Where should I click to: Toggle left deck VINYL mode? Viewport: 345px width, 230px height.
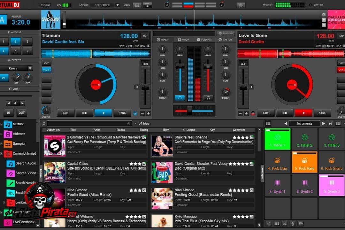coord(46,70)
